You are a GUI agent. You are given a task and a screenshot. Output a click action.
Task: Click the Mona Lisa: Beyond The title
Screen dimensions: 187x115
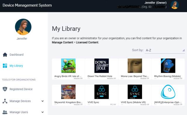(135, 76)
